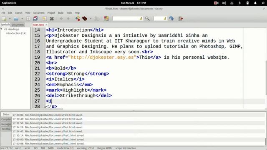
Task: Open the Build menu
Action: [60, 13]
